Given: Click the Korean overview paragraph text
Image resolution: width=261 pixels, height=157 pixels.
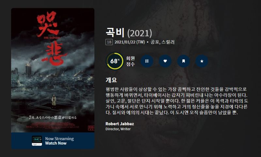Looking at the screenshot, I should point(177,101).
